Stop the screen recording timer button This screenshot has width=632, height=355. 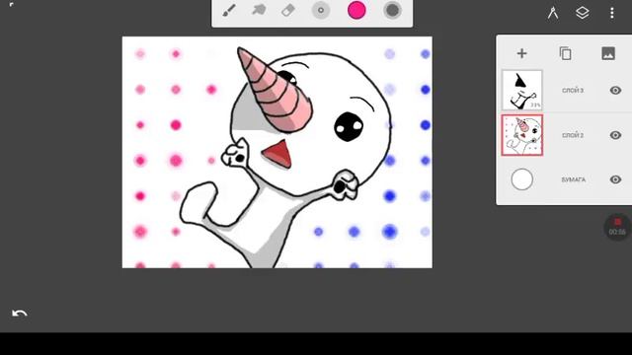coord(617,228)
